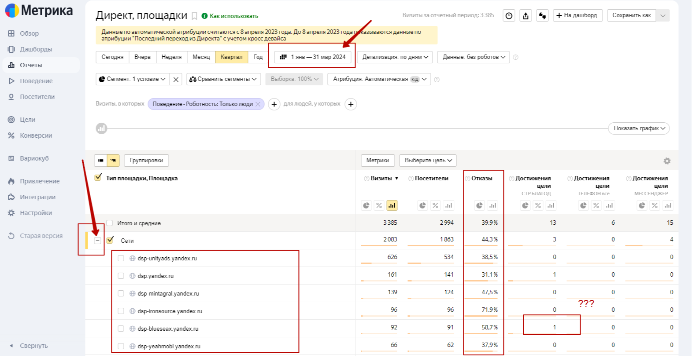The height and width of the screenshot is (358, 692).
Task: Check the Итого и средние checkbox
Action: point(110,223)
